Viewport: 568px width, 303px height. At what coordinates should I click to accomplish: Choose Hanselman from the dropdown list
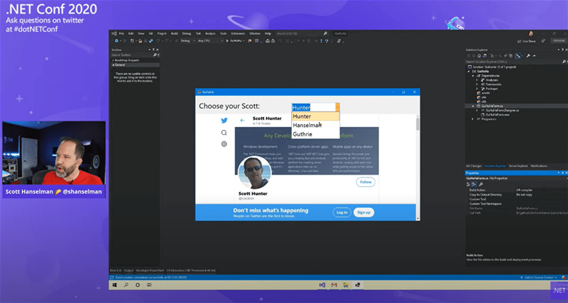(x=315, y=126)
